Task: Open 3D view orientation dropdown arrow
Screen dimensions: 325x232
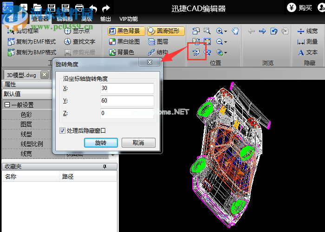Action: 226,53
